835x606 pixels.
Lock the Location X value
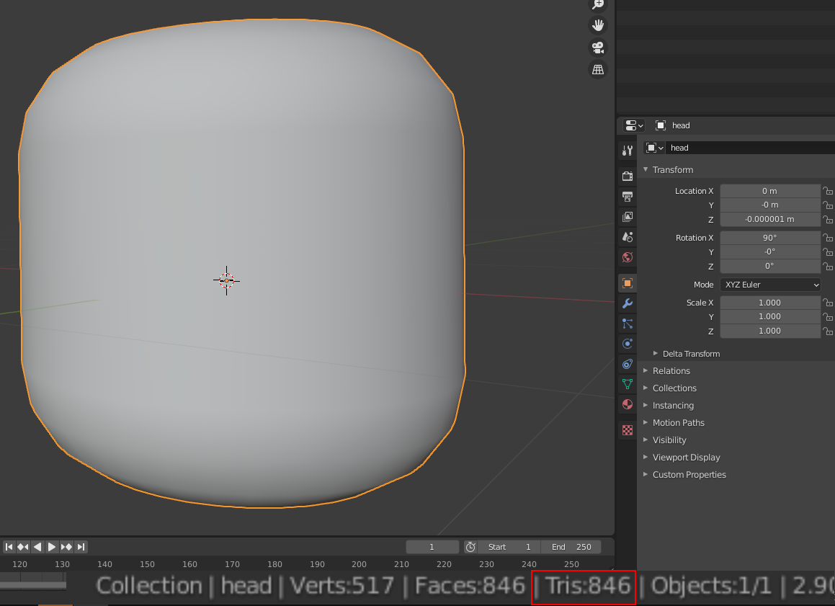pyautogui.click(x=828, y=191)
